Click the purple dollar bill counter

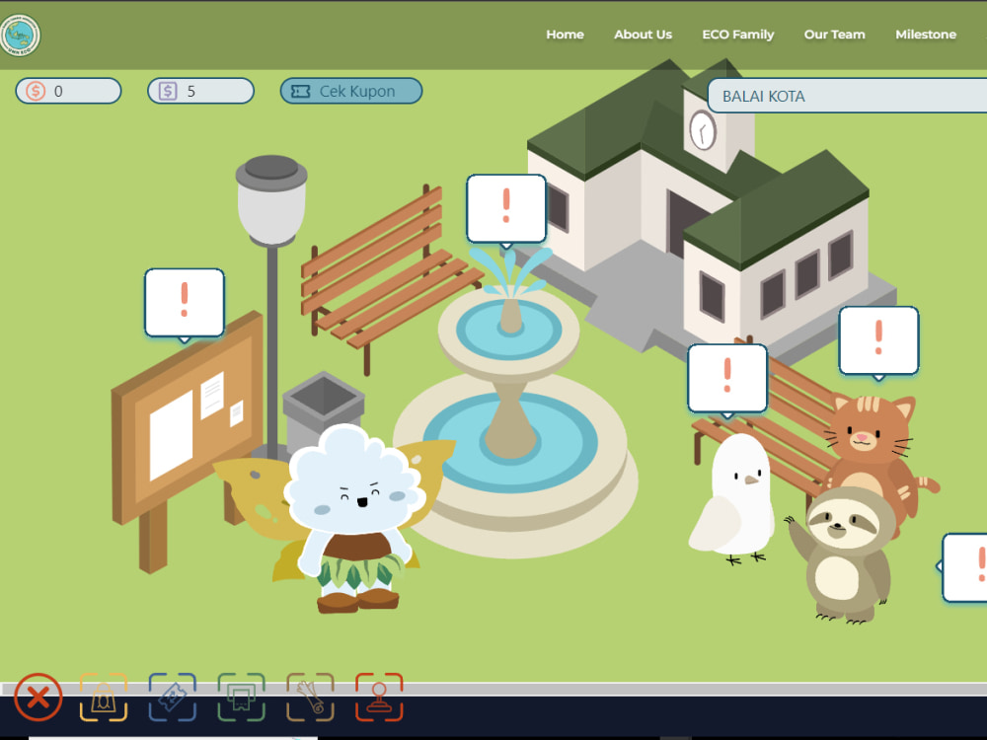click(200, 91)
